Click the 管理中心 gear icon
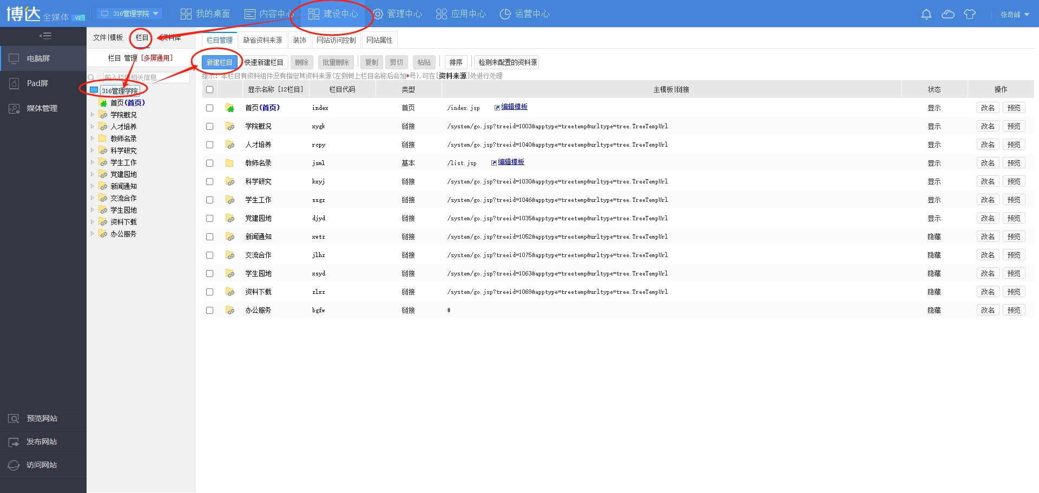 pos(378,14)
